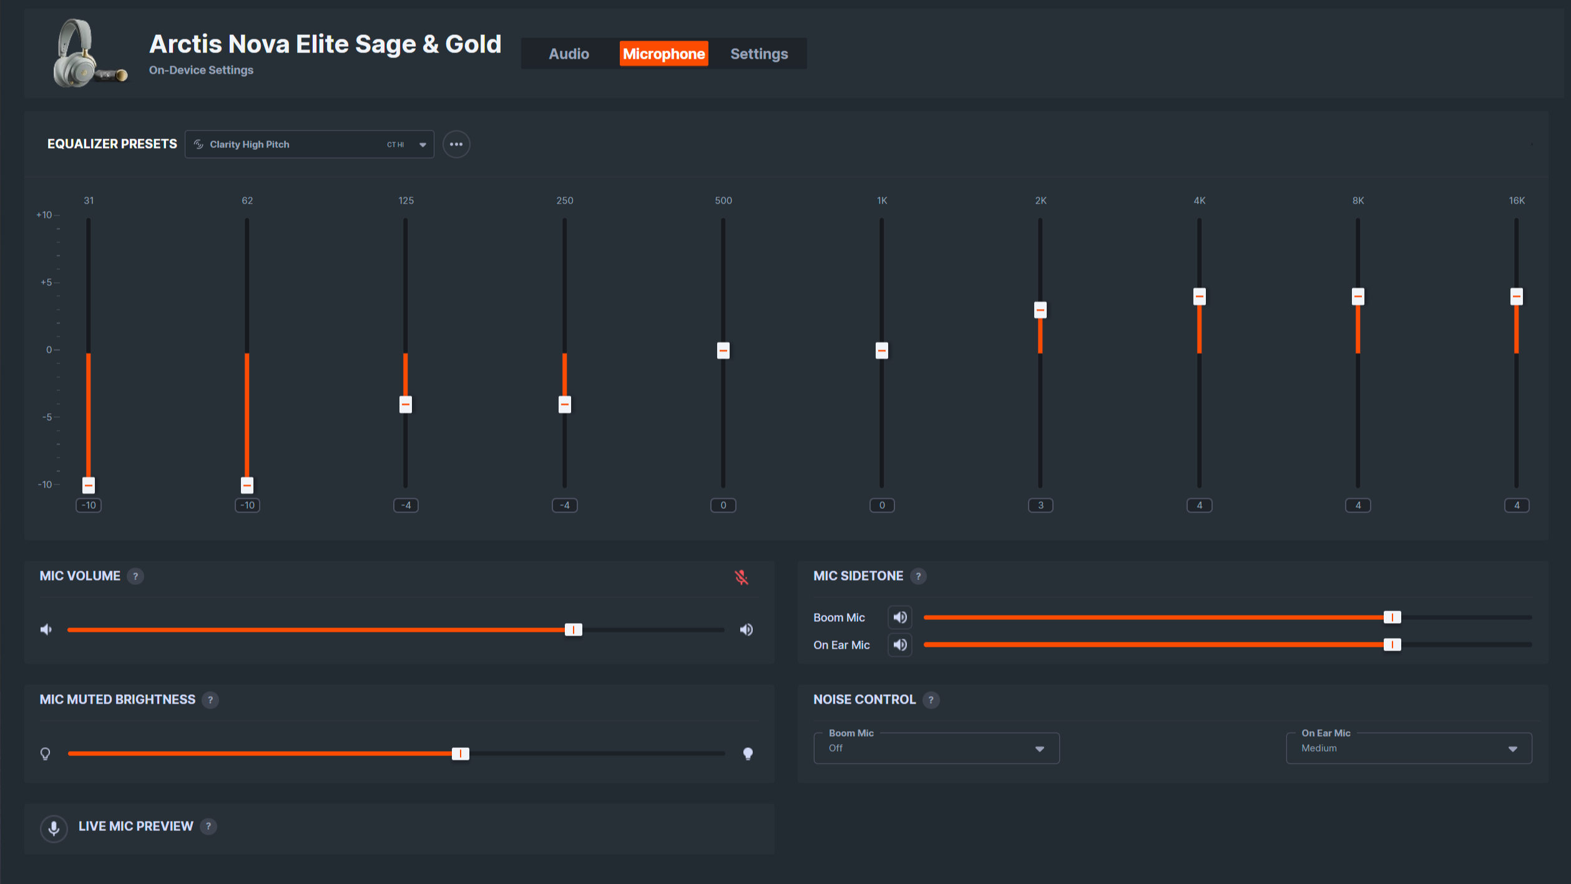Click the 16K value box showing 4
This screenshot has width=1571, height=884.
tap(1517, 505)
